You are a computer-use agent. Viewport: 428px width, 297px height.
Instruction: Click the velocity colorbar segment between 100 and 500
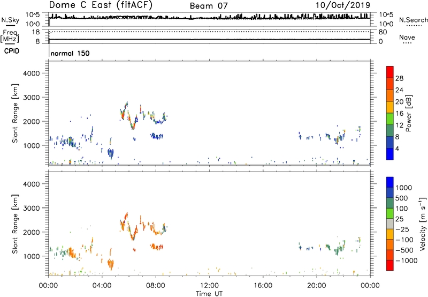point(390,203)
